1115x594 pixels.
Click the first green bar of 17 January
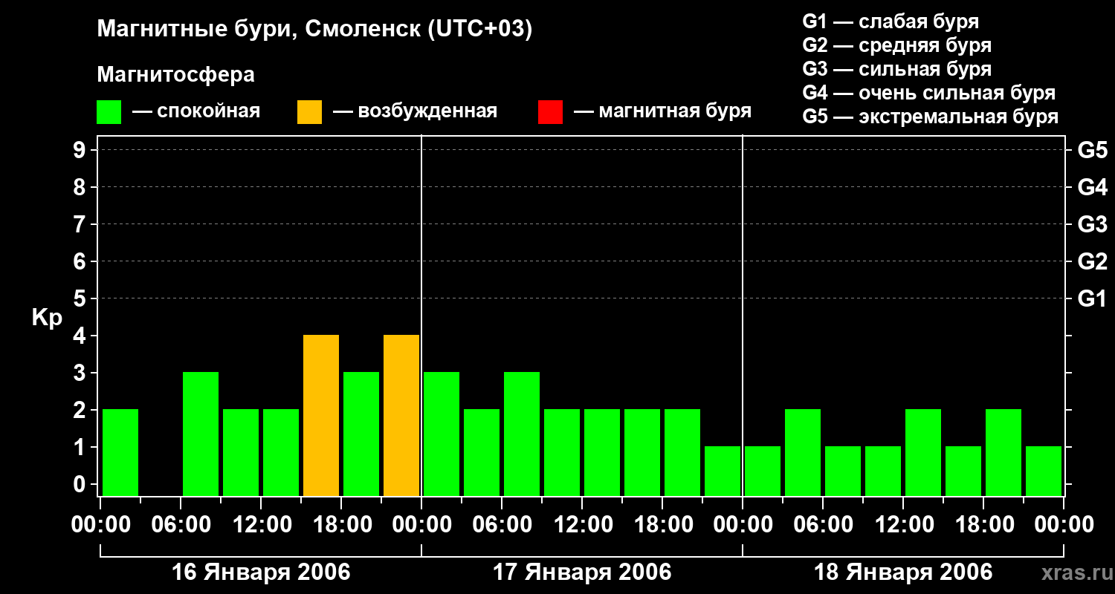442,434
